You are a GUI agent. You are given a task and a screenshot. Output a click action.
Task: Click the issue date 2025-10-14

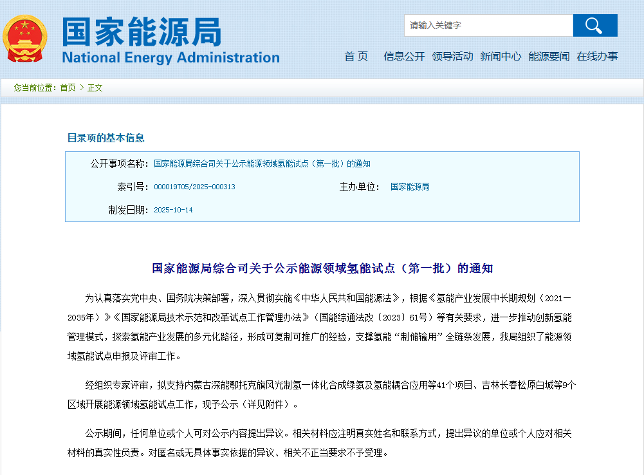click(x=173, y=210)
